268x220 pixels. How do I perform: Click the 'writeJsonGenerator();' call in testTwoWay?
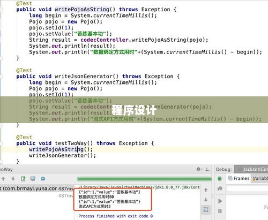(x=63, y=155)
